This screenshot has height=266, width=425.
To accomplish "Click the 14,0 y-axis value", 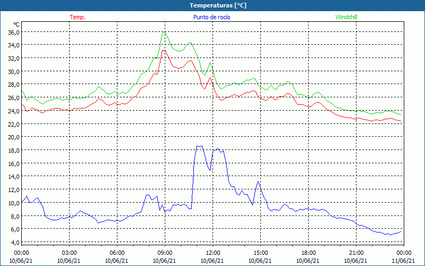I will 14,177.
